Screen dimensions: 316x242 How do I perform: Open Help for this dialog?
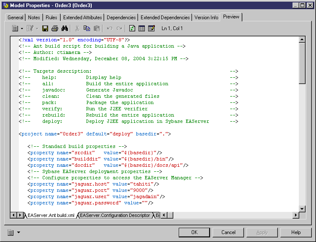296,232
